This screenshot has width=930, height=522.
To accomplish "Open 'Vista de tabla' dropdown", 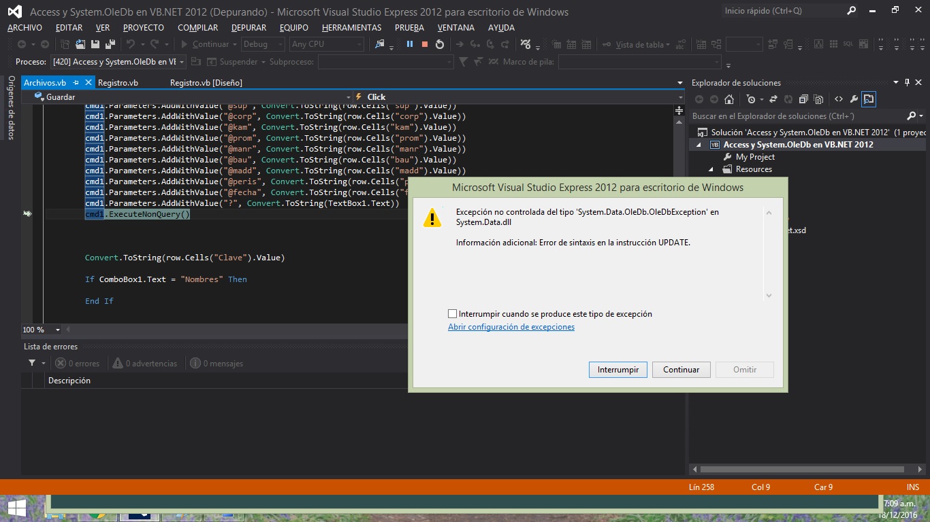I will [x=643, y=45].
